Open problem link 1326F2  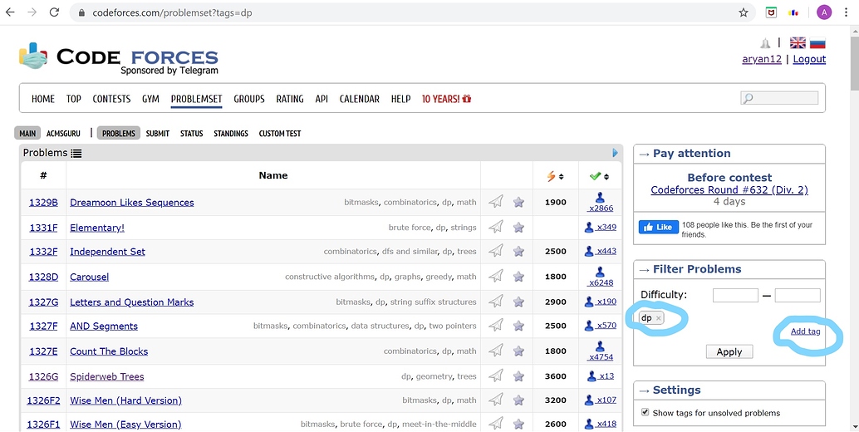tap(43, 400)
